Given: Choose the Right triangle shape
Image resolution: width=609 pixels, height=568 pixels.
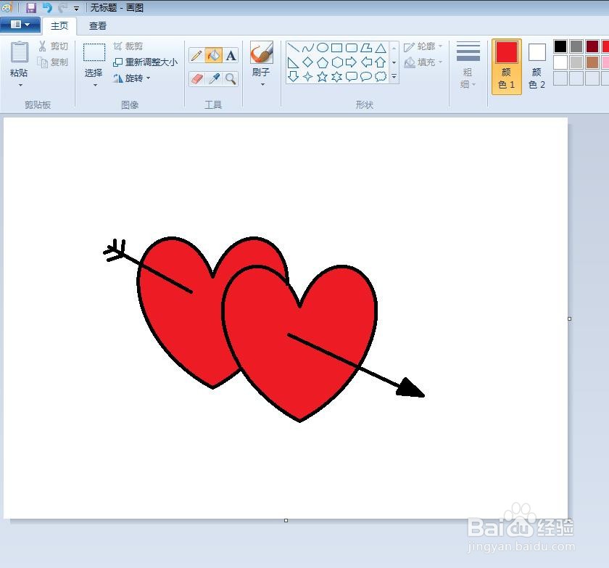Looking at the screenshot, I should (x=293, y=62).
